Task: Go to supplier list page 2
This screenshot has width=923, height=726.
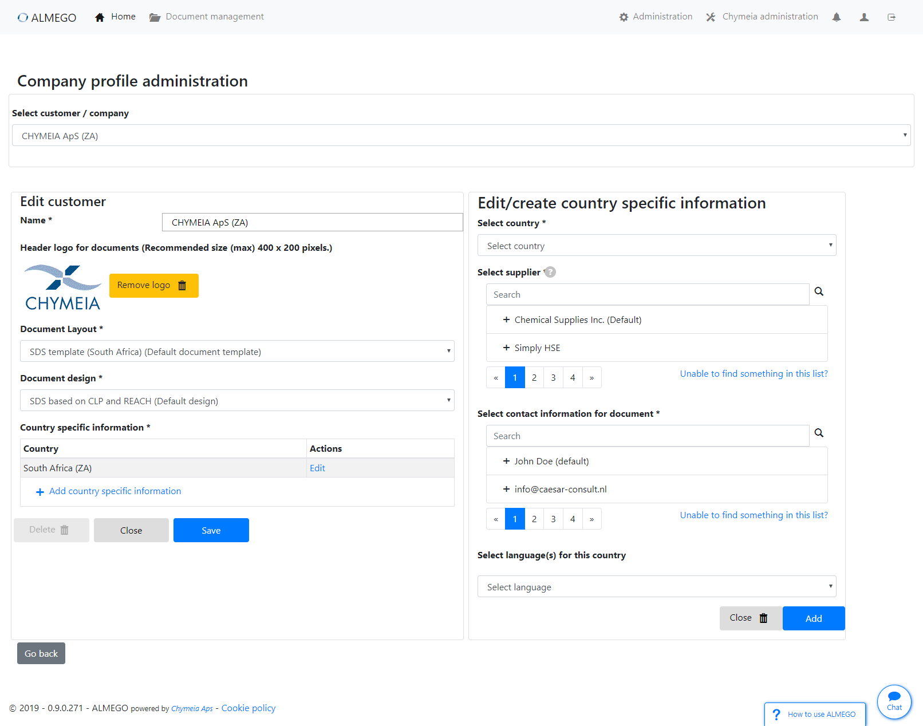Action: pyautogui.click(x=534, y=377)
